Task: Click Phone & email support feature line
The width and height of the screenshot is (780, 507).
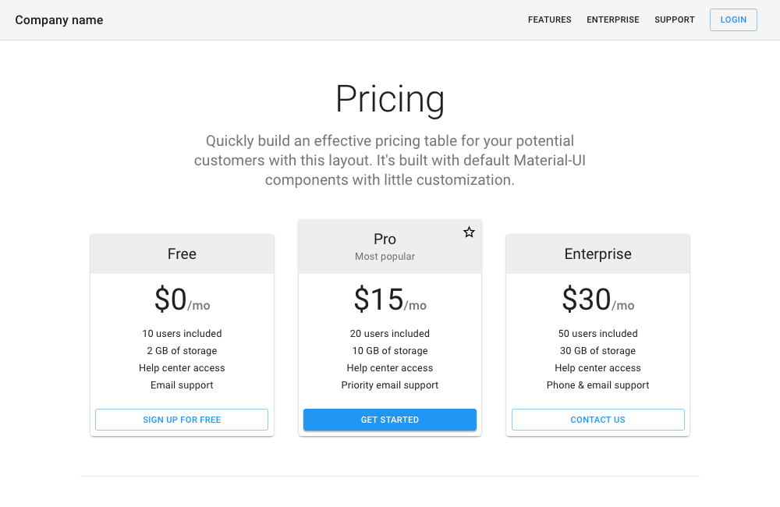Action: click(x=597, y=385)
